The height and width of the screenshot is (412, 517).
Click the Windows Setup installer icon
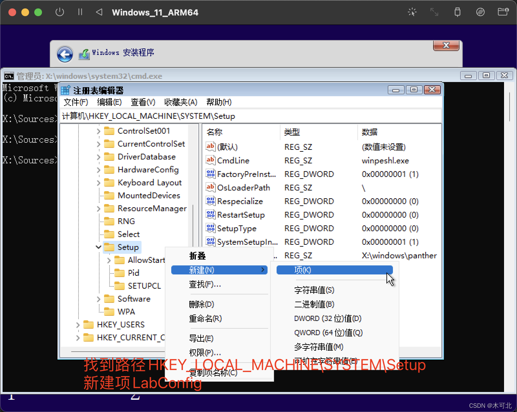84,54
